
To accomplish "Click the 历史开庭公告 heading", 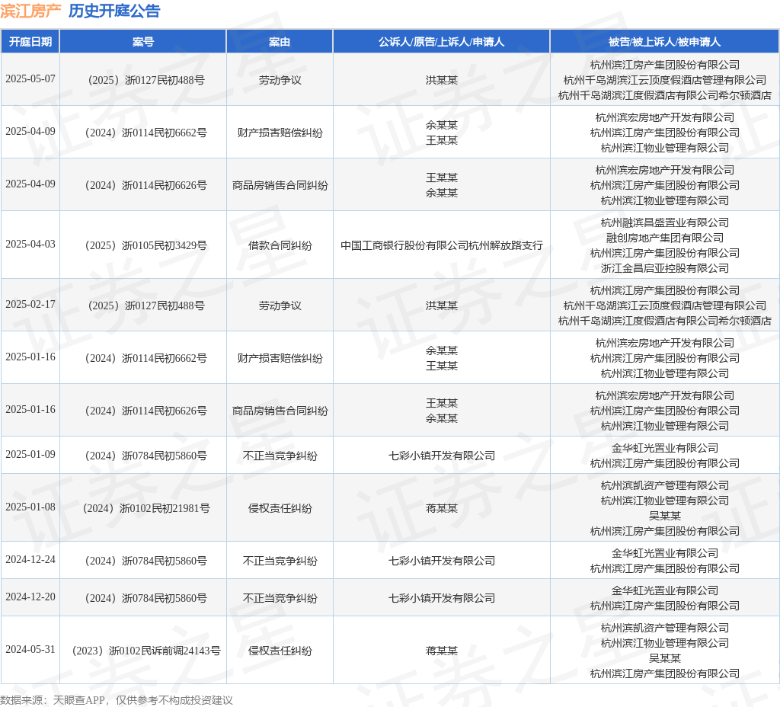I will 114,11.
